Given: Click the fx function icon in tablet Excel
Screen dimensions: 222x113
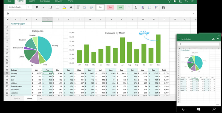Looking at the screenshot, I should pyautogui.click(x=8, y=14).
